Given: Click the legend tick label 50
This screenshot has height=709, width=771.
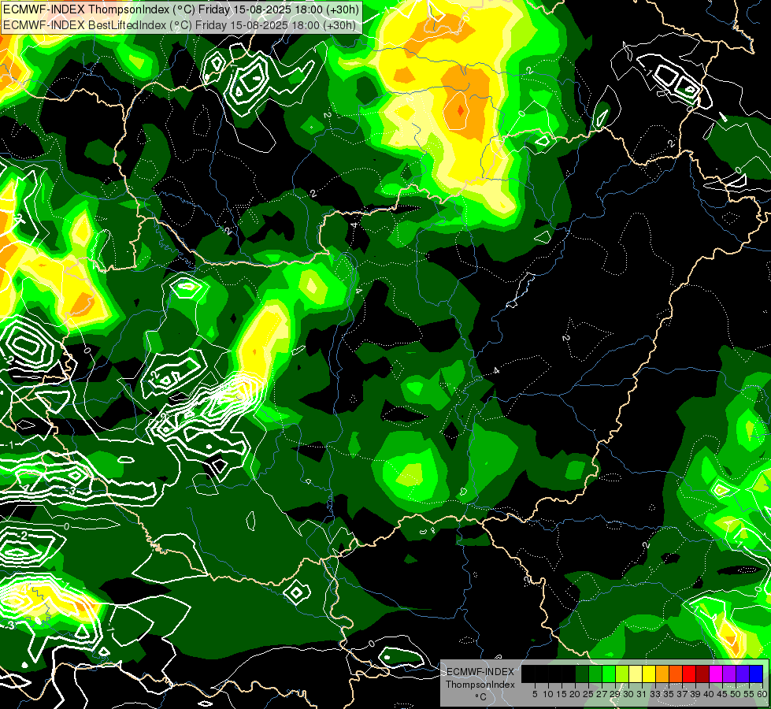Looking at the screenshot, I should click(736, 694).
